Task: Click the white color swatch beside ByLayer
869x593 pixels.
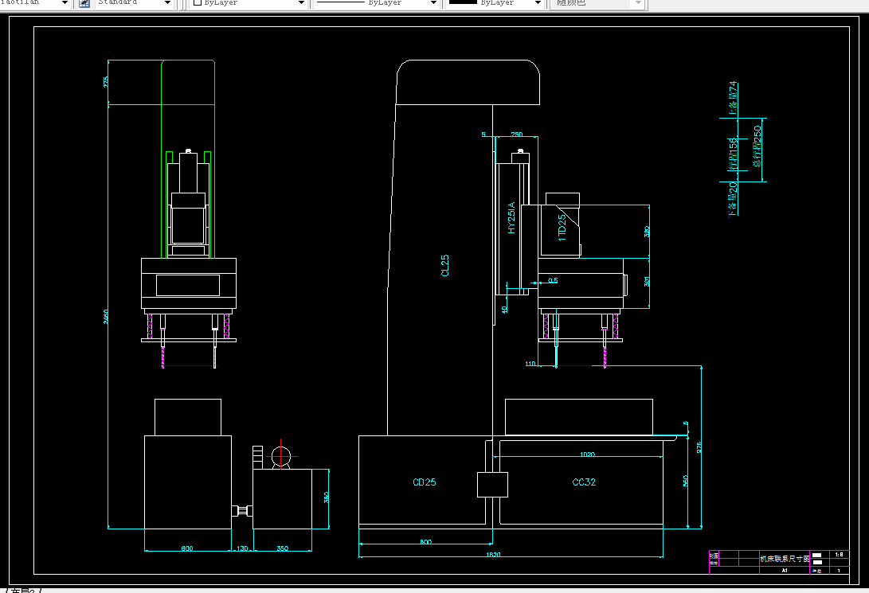Action: pyautogui.click(x=198, y=2)
